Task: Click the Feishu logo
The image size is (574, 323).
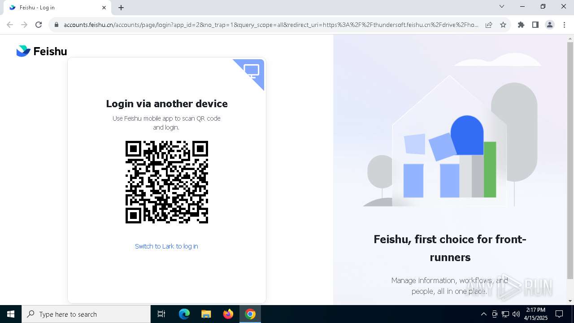Action: [41, 51]
